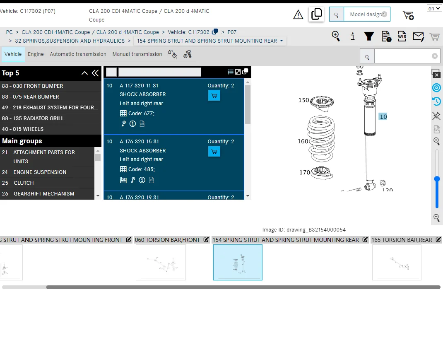Click the 060 TORSION BAR,FRONT thumbnail

(x=161, y=262)
